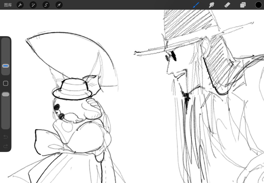Open the 图库 gallery
This screenshot has height=183, width=264.
[8, 5]
